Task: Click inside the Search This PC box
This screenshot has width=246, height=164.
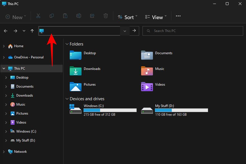Action: point(193,31)
